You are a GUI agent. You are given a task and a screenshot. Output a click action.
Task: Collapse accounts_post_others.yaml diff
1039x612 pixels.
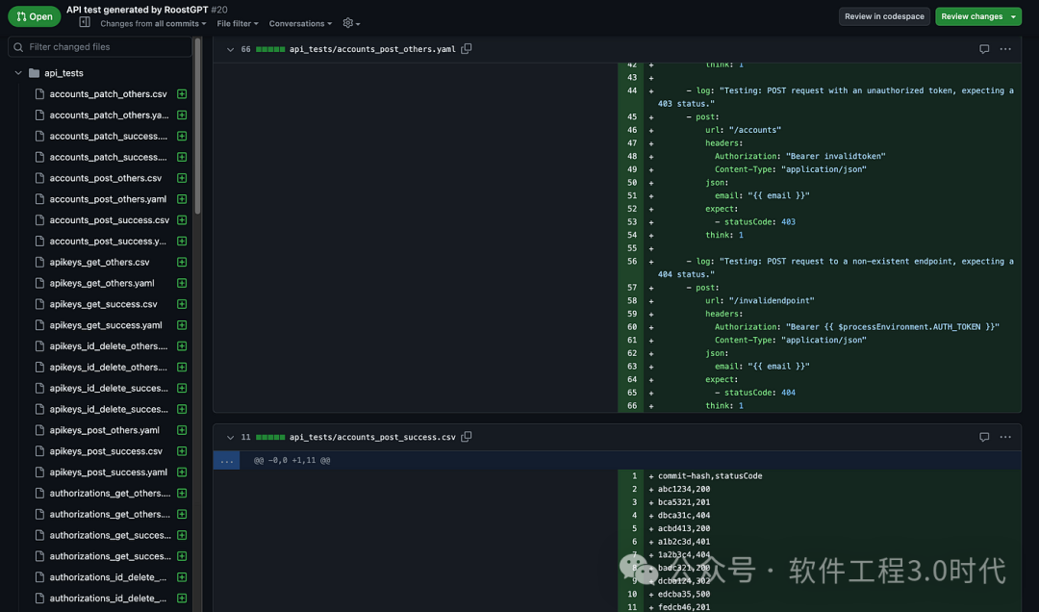click(x=230, y=49)
